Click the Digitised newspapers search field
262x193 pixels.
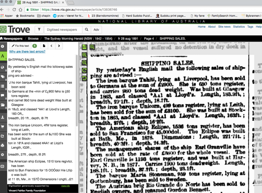tap(63, 30)
